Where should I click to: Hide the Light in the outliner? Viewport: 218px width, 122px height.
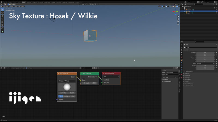[x=216, y=13]
